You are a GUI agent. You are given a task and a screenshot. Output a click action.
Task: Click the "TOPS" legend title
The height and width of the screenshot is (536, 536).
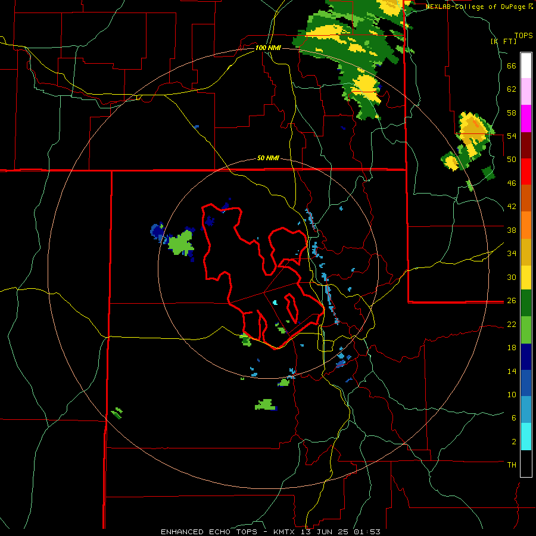523,35
